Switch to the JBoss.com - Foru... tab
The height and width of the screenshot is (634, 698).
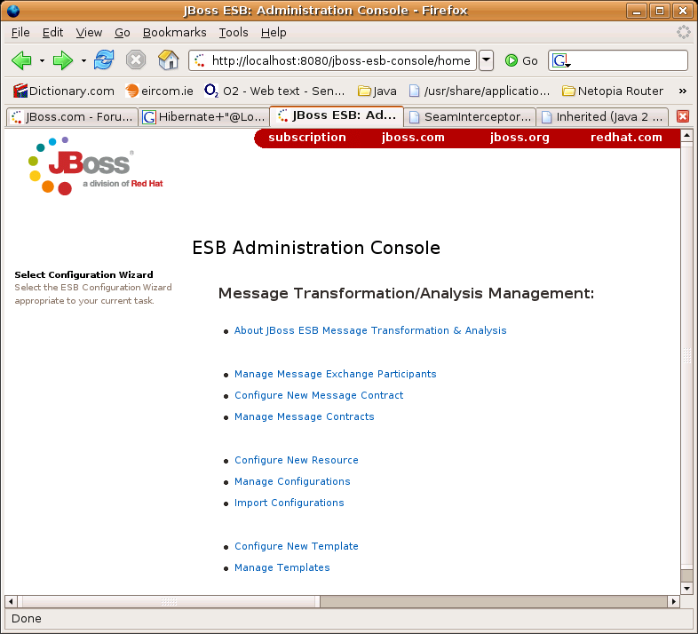pyautogui.click(x=72, y=116)
